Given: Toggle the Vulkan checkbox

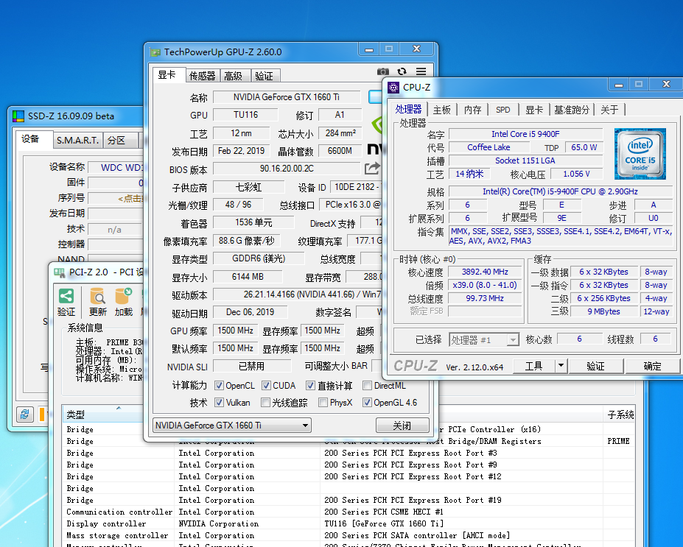Looking at the screenshot, I should pyautogui.click(x=219, y=403).
